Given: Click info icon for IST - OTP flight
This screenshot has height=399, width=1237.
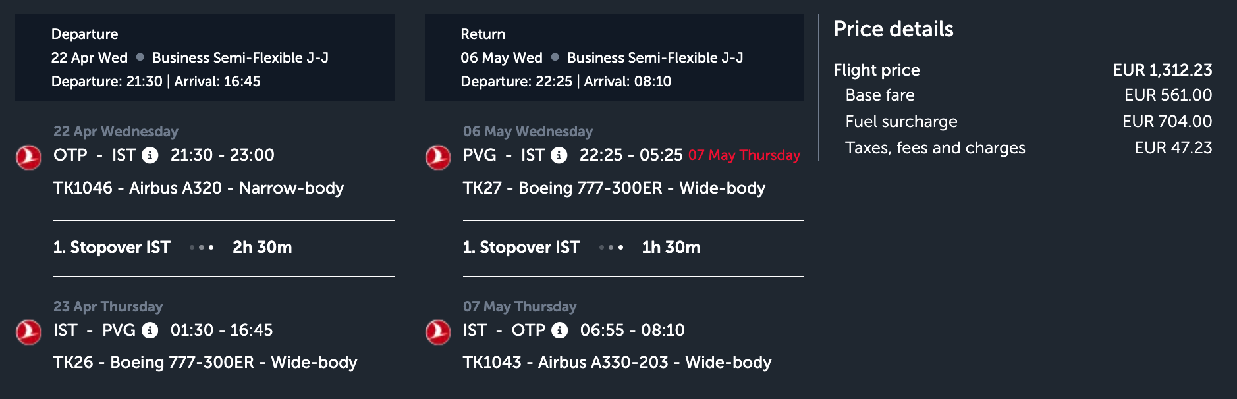Looking at the screenshot, I should (x=559, y=331).
